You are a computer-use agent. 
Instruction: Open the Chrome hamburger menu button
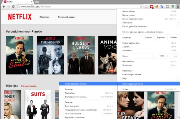pyautogui.click(x=178, y=7)
